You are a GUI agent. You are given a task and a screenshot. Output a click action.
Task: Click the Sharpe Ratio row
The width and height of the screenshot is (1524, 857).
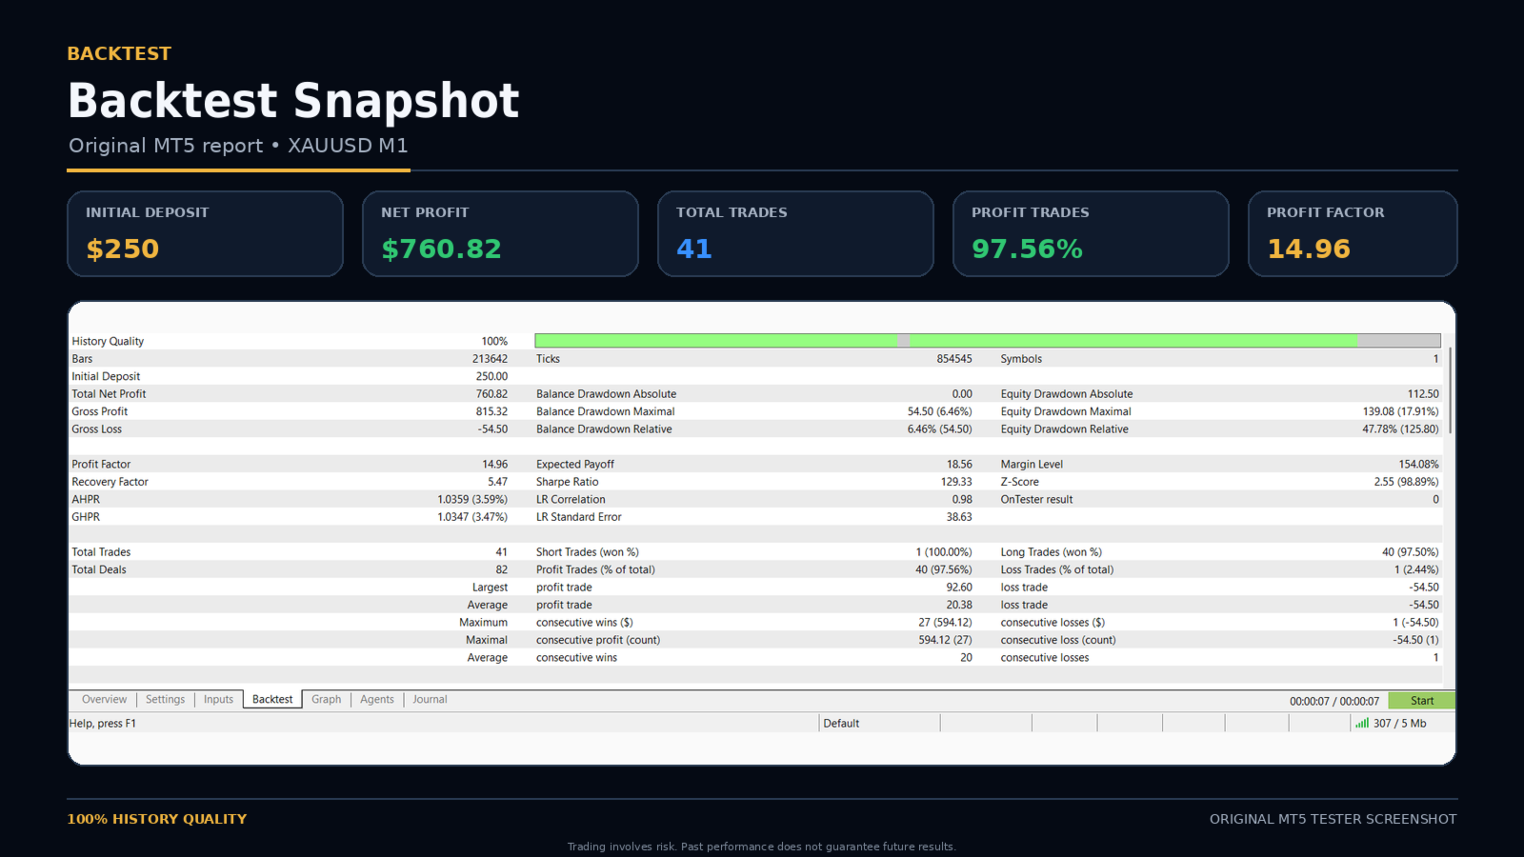(x=754, y=482)
